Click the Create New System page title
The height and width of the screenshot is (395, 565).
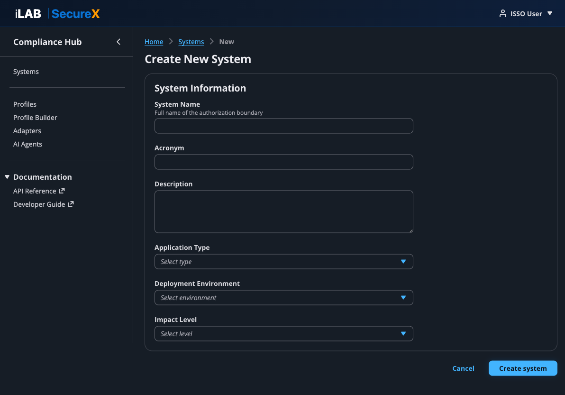[x=198, y=59]
